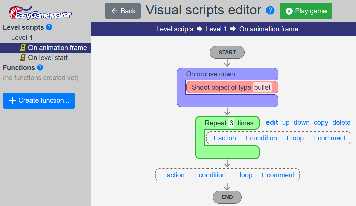Select Level 1 in the scripts tree
The height and width of the screenshot is (206, 356).
click(22, 38)
